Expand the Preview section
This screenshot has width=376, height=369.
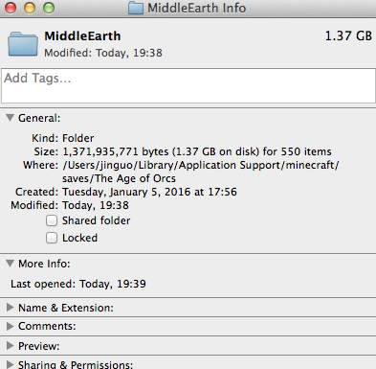coord(11,346)
